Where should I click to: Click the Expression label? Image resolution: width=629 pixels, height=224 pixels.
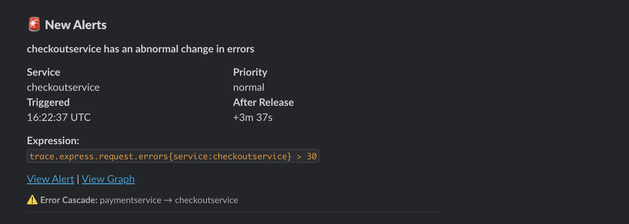(53, 140)
